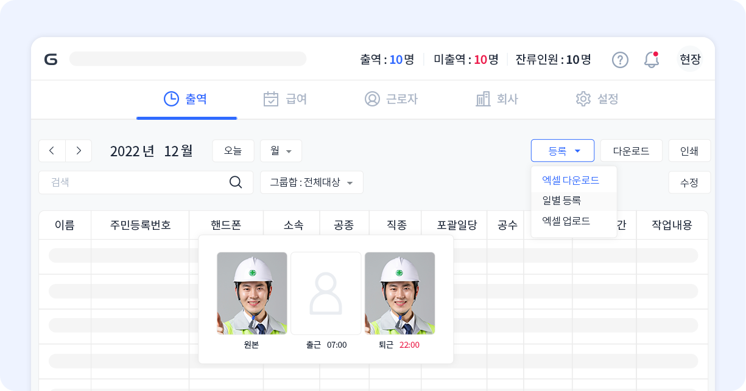Viewport: 746px width, 391px height.
Task: Click the 출근 07:00 time label
Action: (x=326, y=345)
